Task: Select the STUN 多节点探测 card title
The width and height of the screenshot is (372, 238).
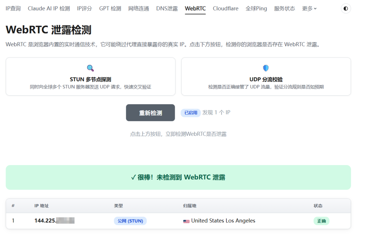Action: click(x=90, y=79)
